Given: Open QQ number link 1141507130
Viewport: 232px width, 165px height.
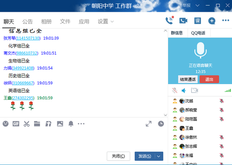Looking at the screenshot, I should click(28, 38).
